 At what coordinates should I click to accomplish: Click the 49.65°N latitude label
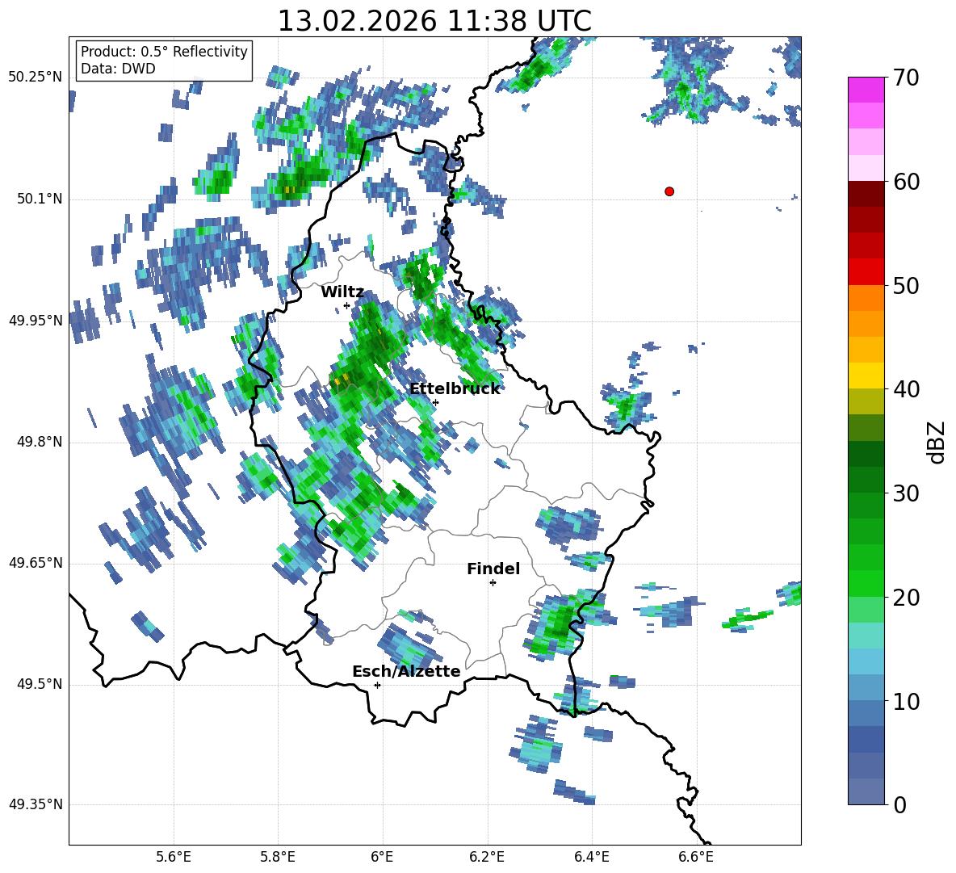pos(36,562)
